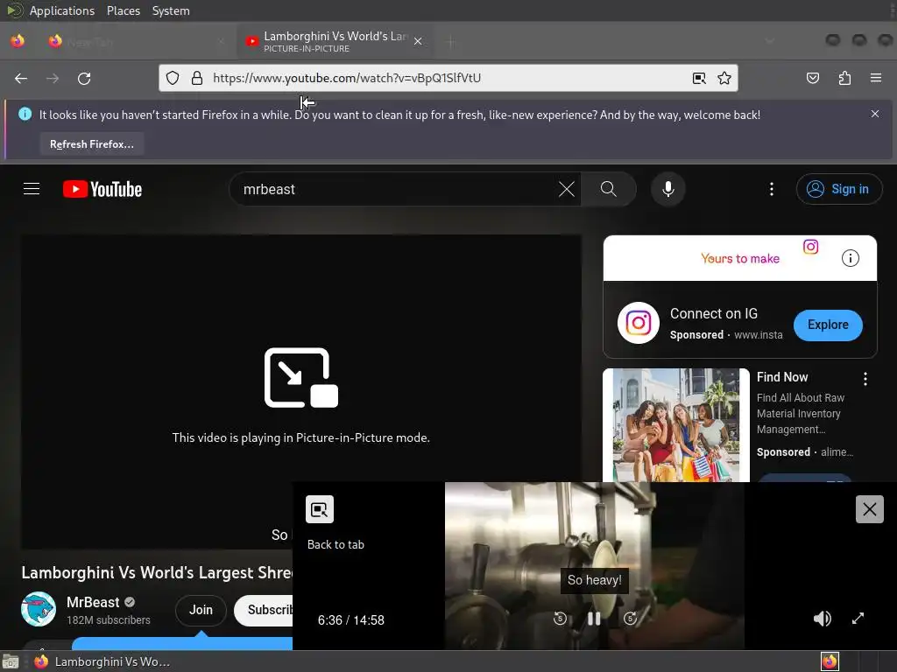Bookmark this page with star icon
Screen dimensions: 897x672
point(724,78)
